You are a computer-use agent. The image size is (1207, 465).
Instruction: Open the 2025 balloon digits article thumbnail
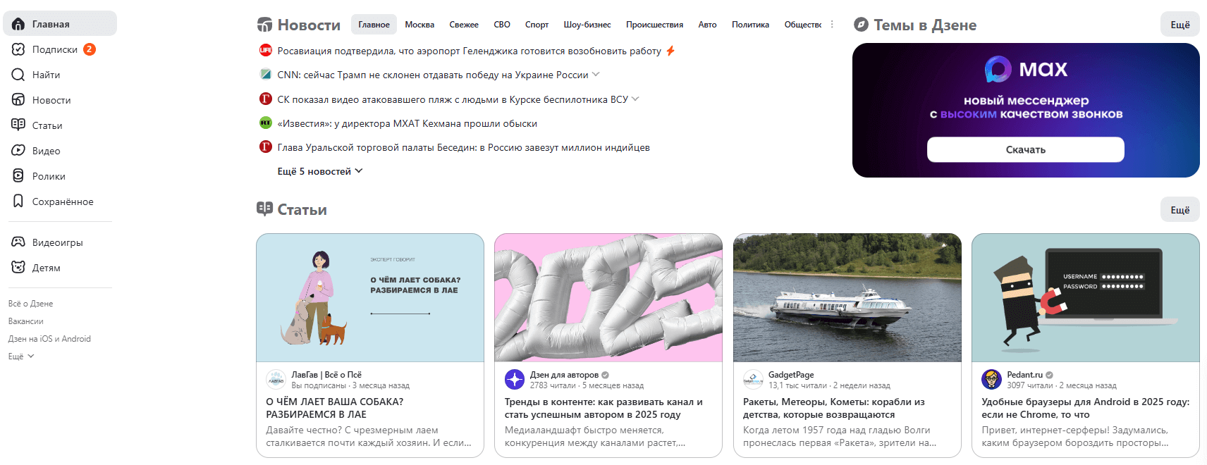pos(608,298)
